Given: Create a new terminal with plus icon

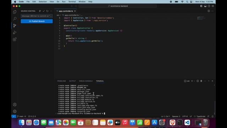Looking at the screenshot, I should pos(192,81).
